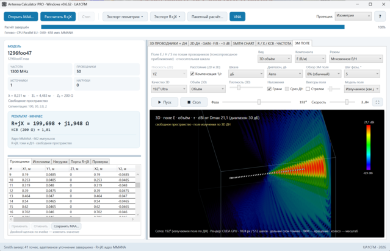The width and height of the screenshot is (390, 251).
Task: Open the Проекция dropdown showing Изометрия
Action: 353,16
